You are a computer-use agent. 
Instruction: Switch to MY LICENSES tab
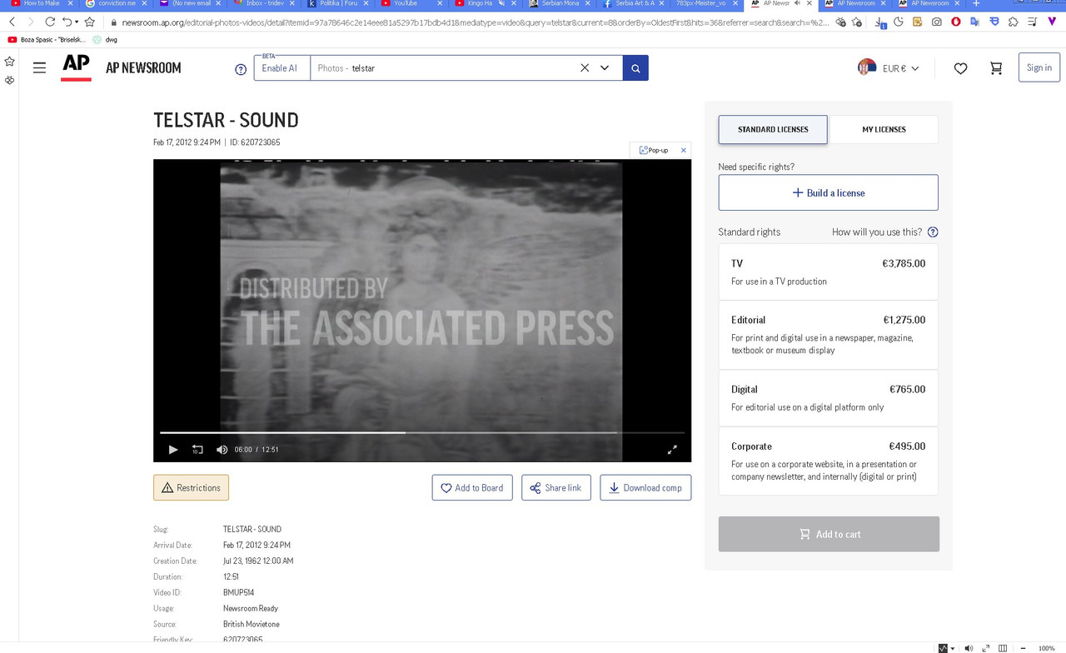[884, 129]
